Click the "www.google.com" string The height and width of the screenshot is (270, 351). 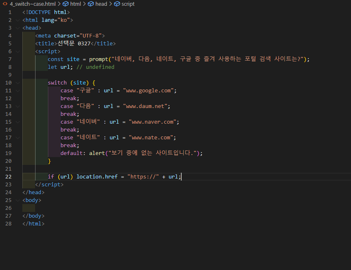click(148, 91)
